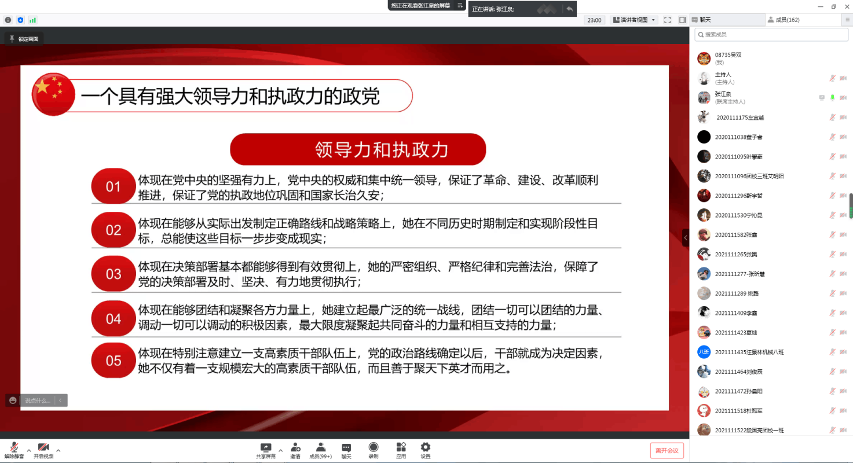
Task: Open the 演讲者视图 view dropdown
Action: click(634, 20)
